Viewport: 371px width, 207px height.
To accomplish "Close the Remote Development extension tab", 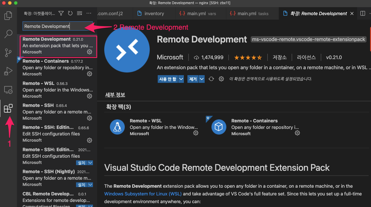I will pyautogui.click(x=352, y=13).
